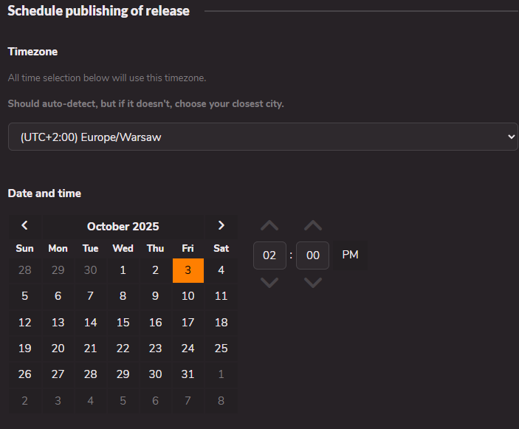Go to previous month in calendar
The image size is (519, 429).
tap(25, 226)
